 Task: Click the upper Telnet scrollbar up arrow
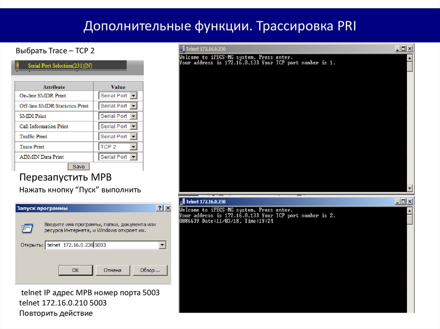[409, 58]
